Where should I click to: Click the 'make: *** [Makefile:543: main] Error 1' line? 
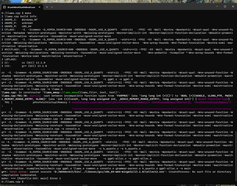(x=31, y=178)
